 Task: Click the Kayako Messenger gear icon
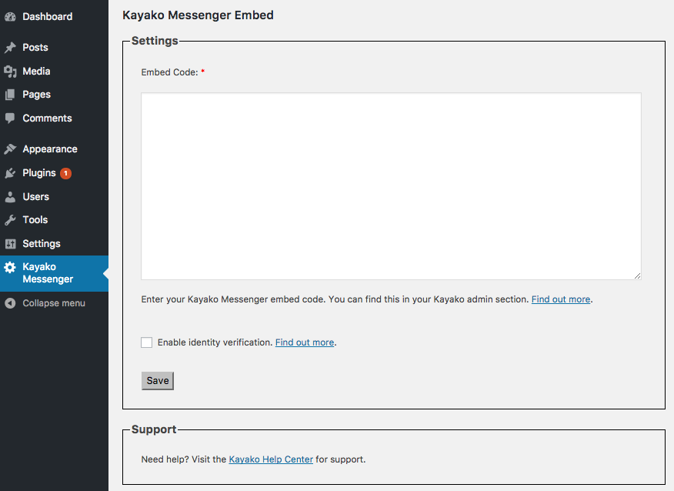pos(10,268)
